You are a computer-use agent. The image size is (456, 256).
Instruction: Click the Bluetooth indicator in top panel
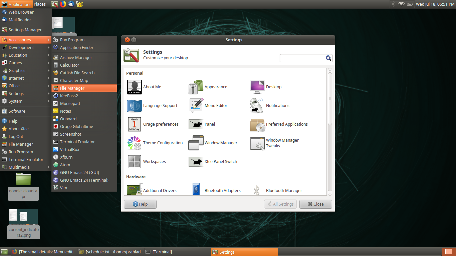[393, 4]
